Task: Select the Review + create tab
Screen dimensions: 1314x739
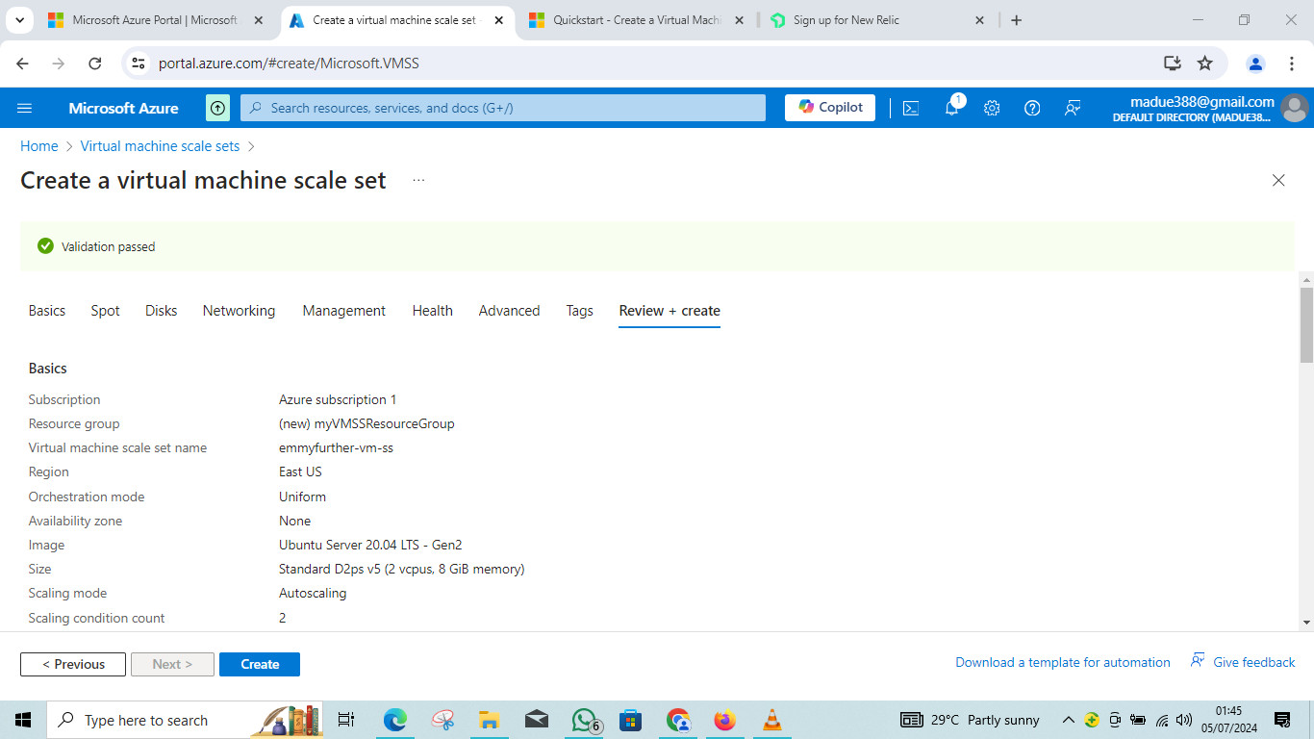Action: tap(670, 311)
